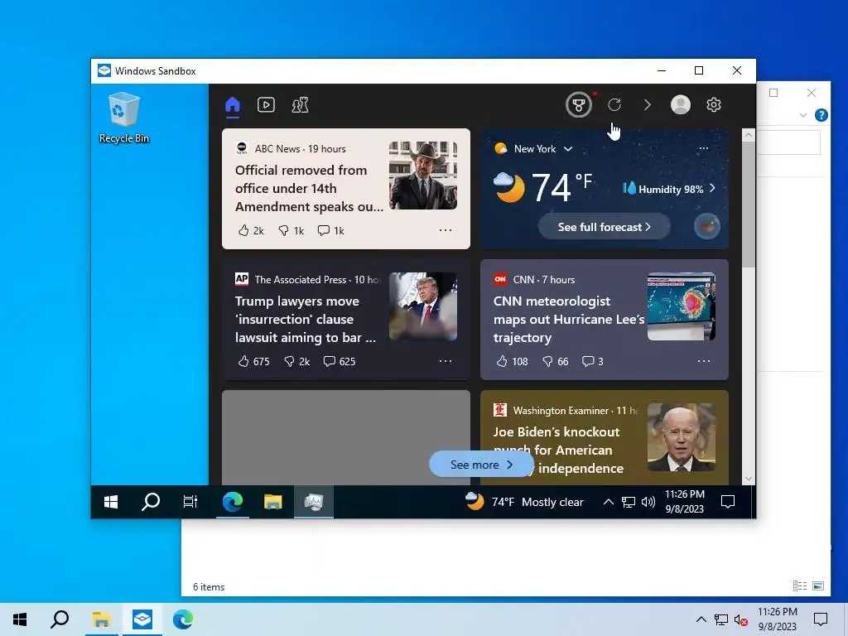Viewport: 848px width, 636px height.
Task: Open more options for CNN card
Action: point(703,361)
